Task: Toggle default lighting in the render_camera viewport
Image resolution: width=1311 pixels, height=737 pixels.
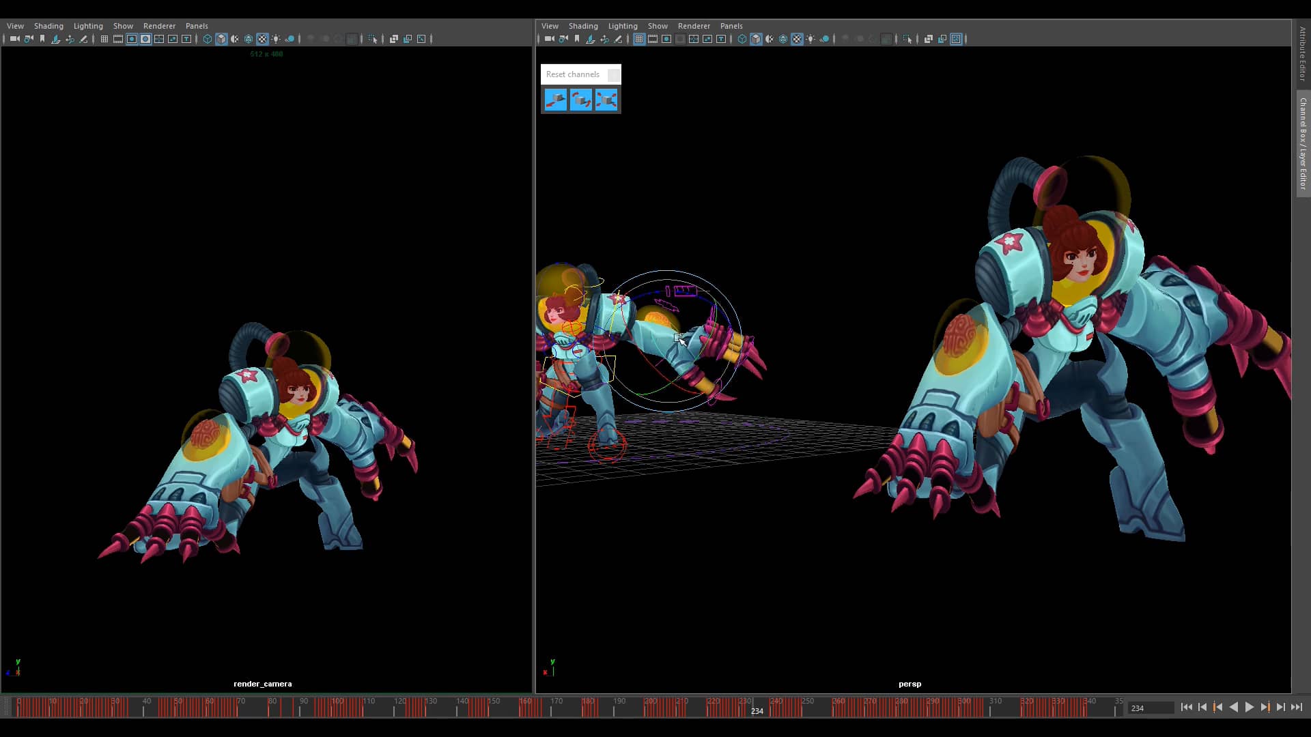Action: pos(277,39)
